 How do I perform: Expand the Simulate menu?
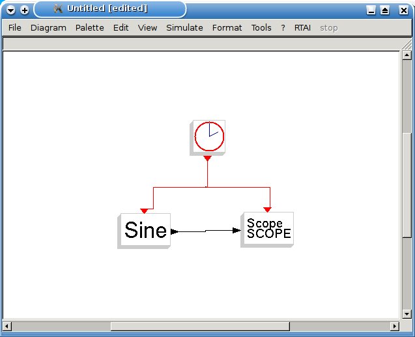(x=184, y=28)
